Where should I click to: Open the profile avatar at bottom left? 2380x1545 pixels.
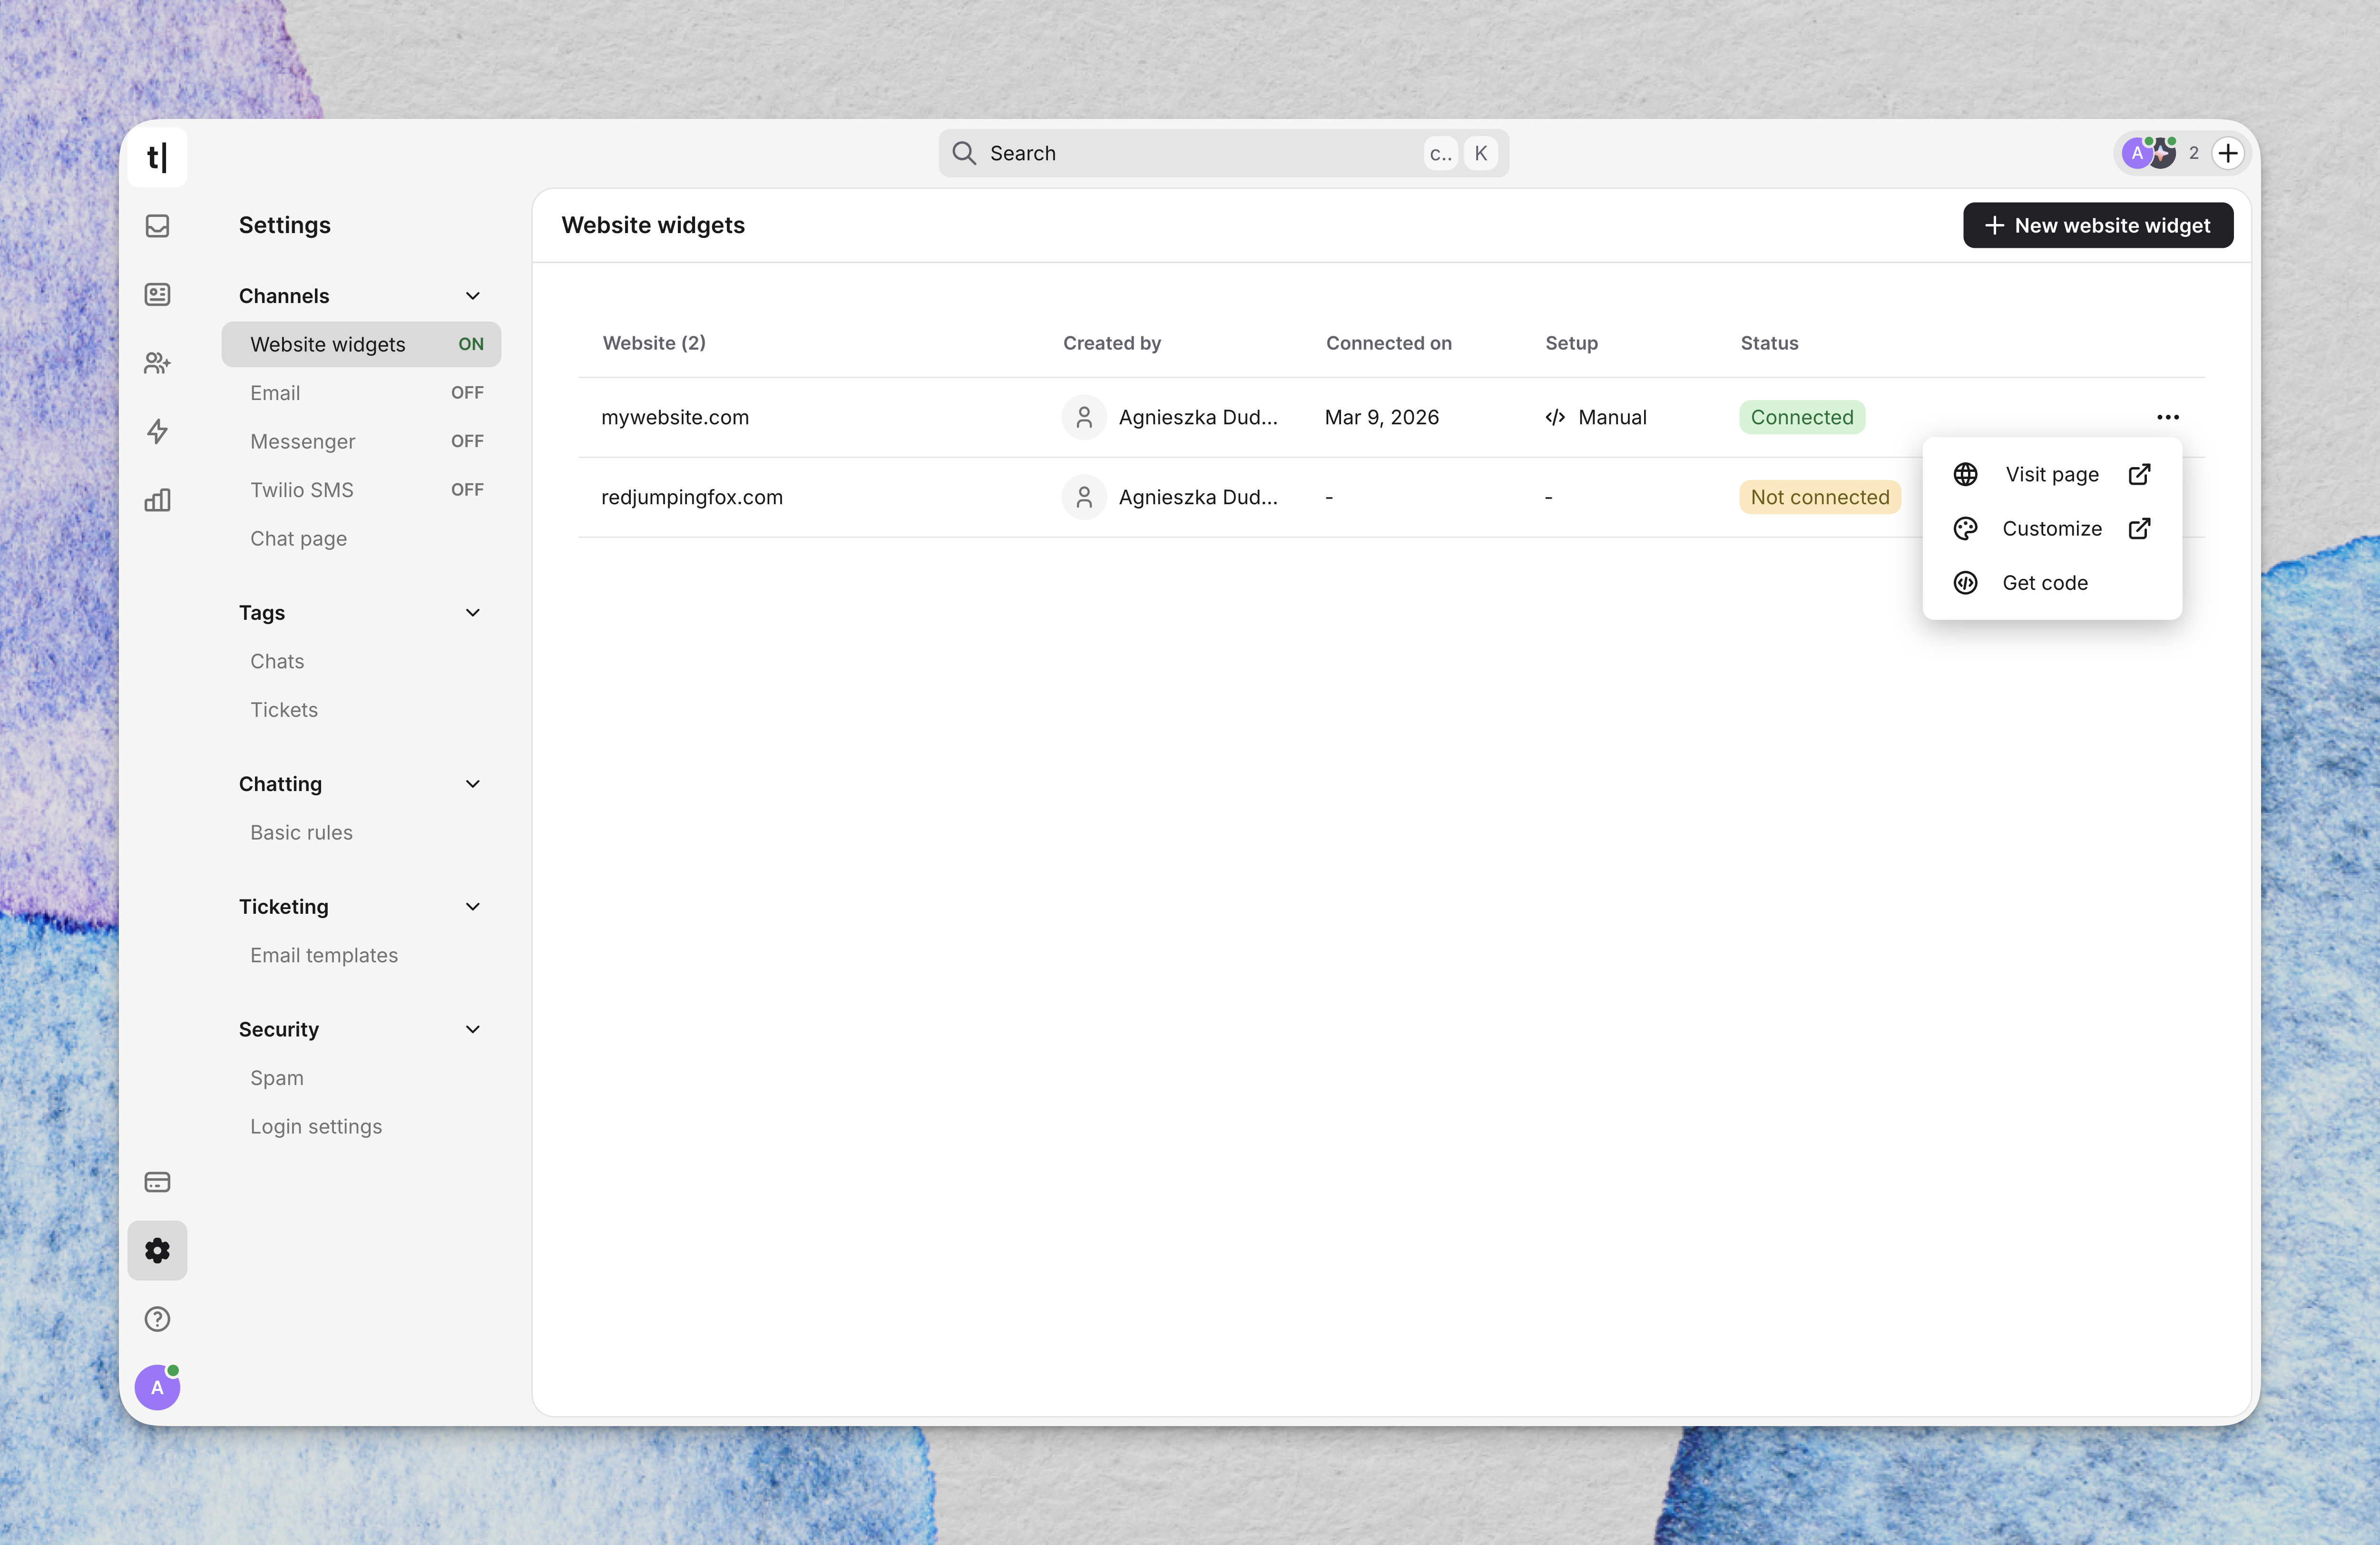(x=157, y=1387)
